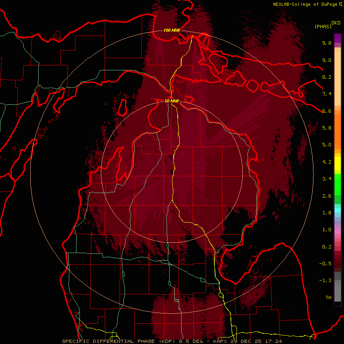Image resolution: width=344 pixels, height=344 pixels.
Task: Pick the peach segment of the color bar
Action: (338, 77)
